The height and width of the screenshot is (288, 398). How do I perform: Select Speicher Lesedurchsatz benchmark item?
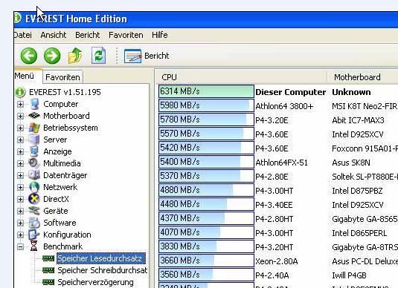pyautogui.click(x=101, y=258)
